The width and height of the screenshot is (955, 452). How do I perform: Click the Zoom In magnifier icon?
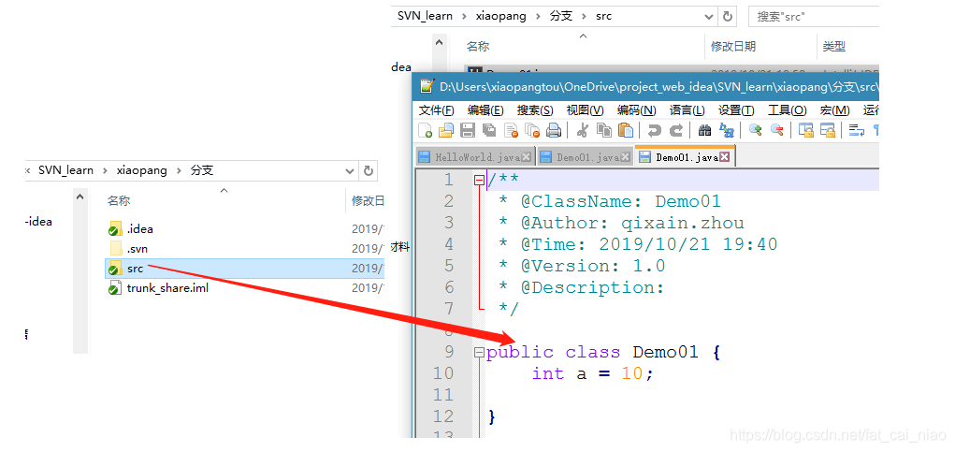[x=755, y=130]
